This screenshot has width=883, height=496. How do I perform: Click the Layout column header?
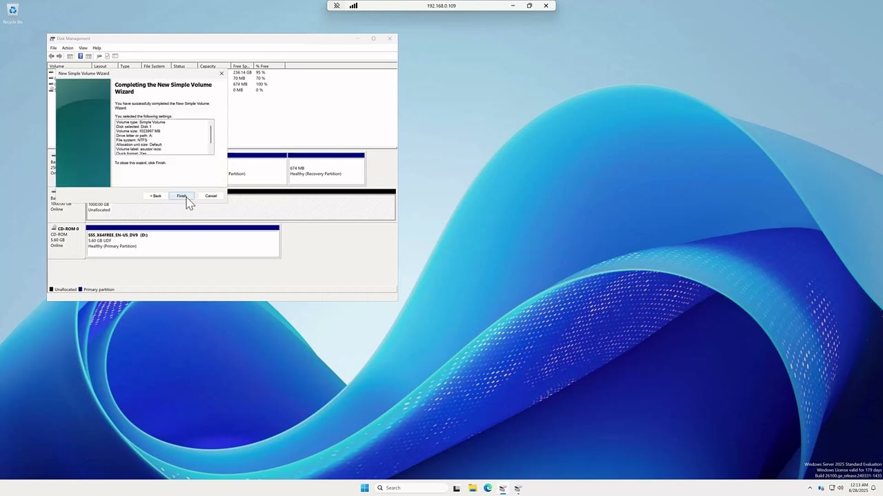point(105,66)
